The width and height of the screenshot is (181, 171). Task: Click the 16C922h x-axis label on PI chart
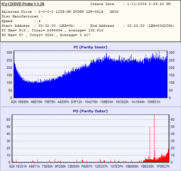click(122, 102)
